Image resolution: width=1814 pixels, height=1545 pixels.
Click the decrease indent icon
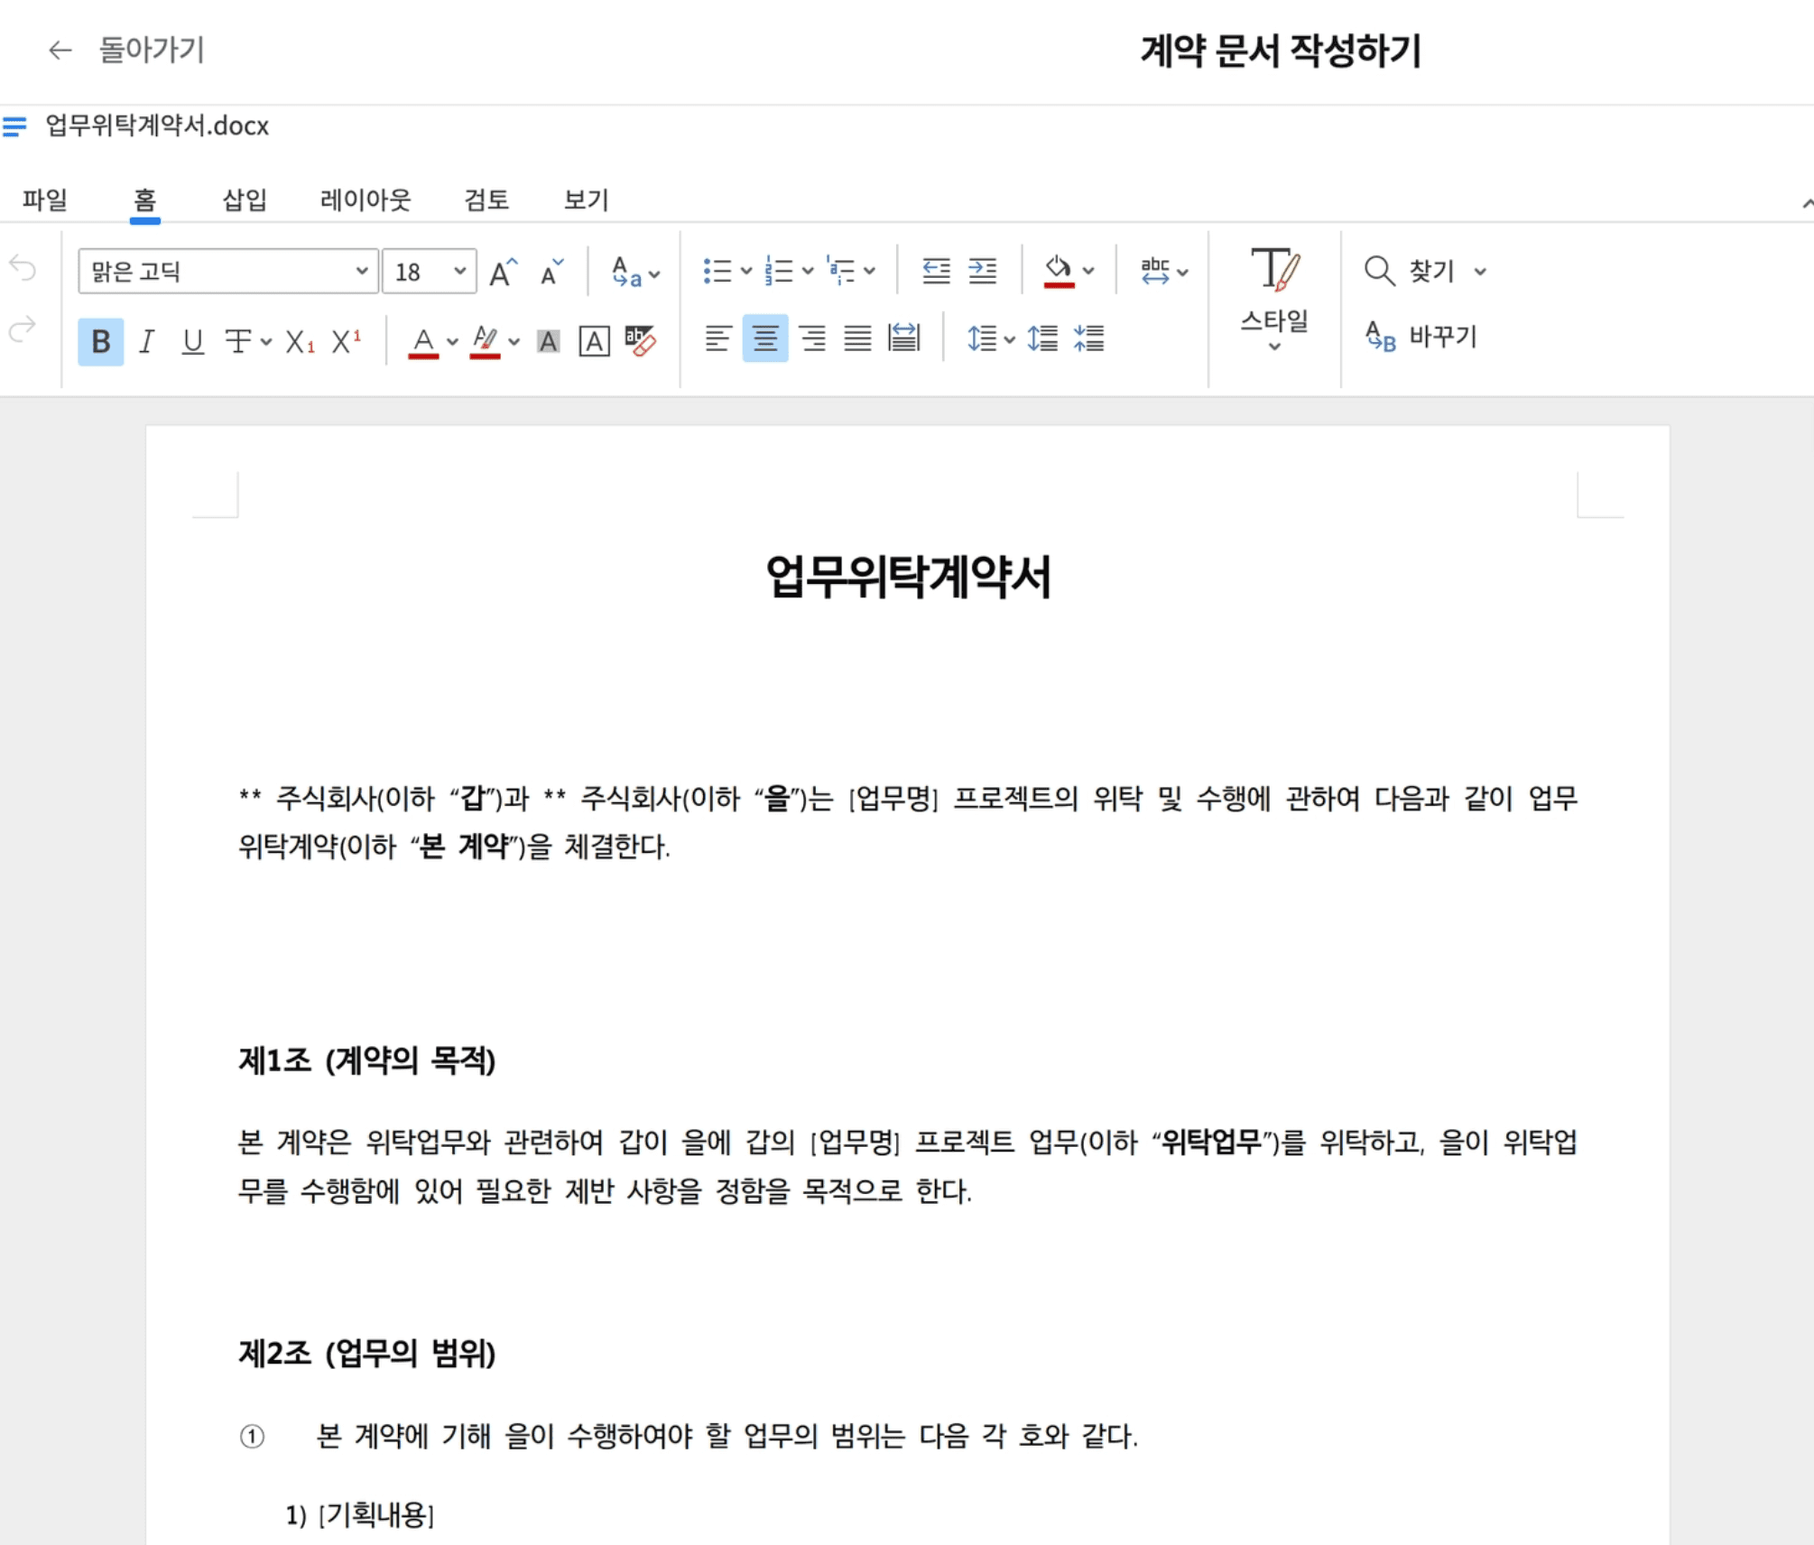coord(936,271)
